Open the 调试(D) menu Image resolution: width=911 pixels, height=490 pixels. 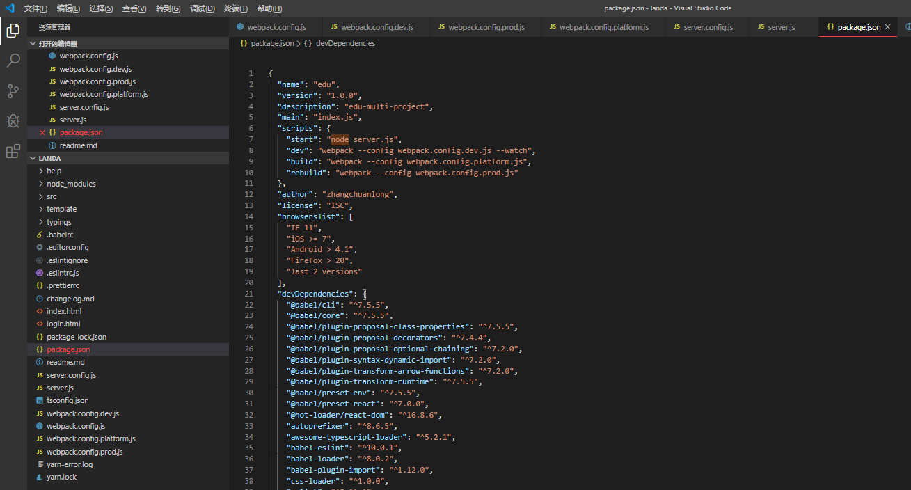(x=203, y=8)
